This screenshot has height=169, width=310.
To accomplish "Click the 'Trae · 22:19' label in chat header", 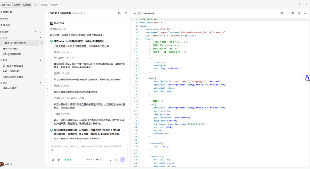I will pyautogui.click(x=80, y=13).
